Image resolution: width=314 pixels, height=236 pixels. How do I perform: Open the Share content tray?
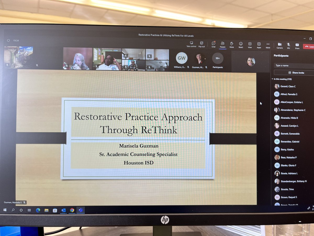tap(297, 46)
